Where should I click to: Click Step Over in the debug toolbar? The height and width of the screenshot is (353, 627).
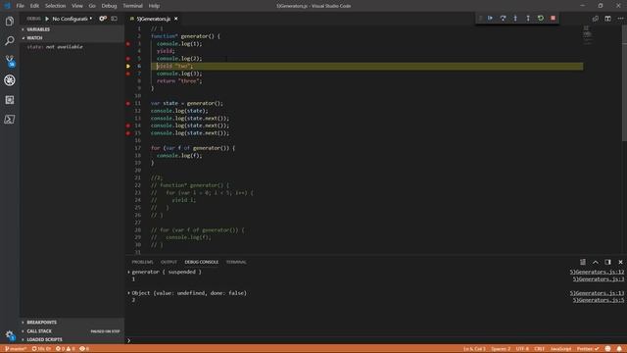pos(503,19)
